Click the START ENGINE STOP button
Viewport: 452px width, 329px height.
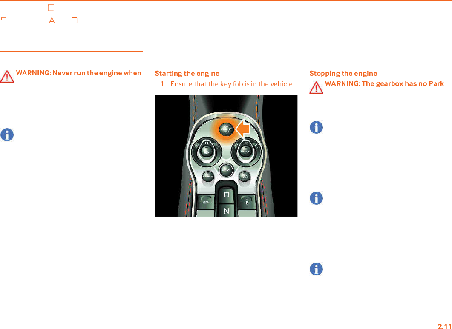pyautogui.click(x=226, y=129)
